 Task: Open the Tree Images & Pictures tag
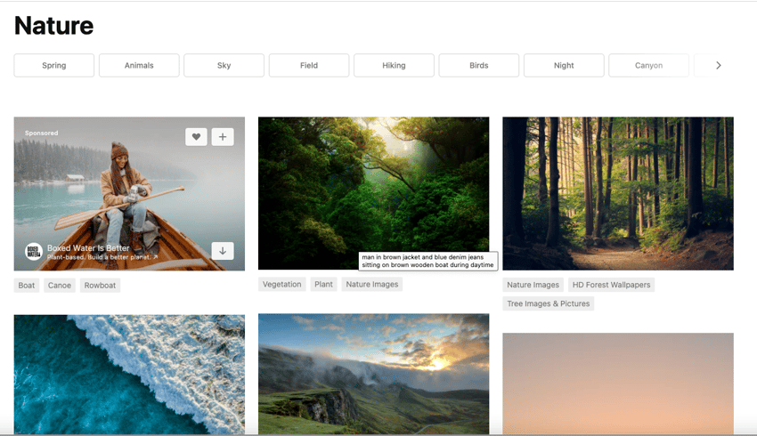[549, 303]
